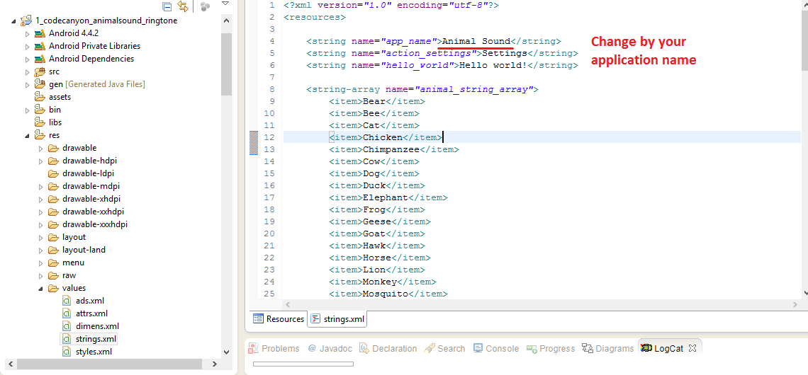Select drawable-xxhdpi folder name
This screenshot has width=808, height=375.
(94, 212)
